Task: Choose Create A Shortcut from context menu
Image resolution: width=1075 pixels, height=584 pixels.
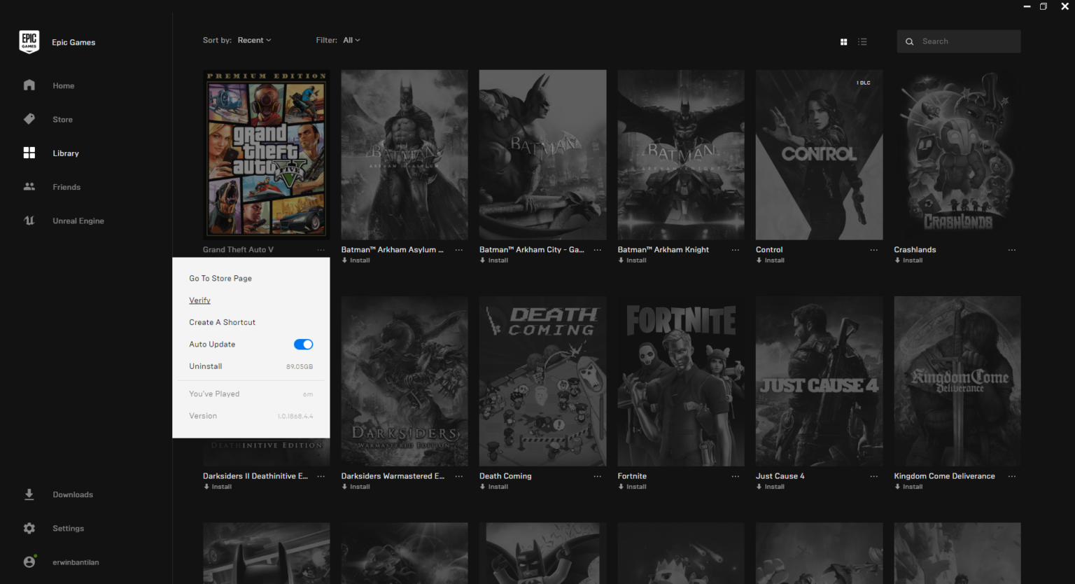Action: [222, 322]
